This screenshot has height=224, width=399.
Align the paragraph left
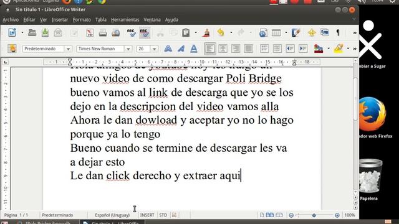pos(210,49)
